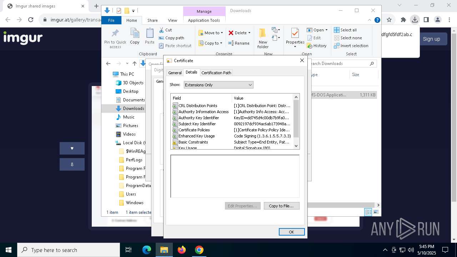Click Paste shortcut in the ribbon

pos(175,46)
